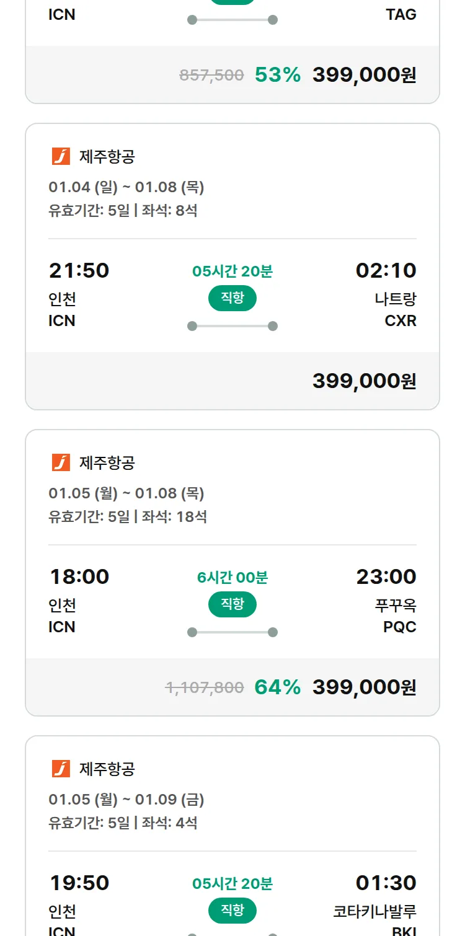Image resolution: width=465 pixels, height=936 pixels.
Task: Click date range 01.04 (일) ~ 01.08 (목)
Action: (x=126, y=187)
